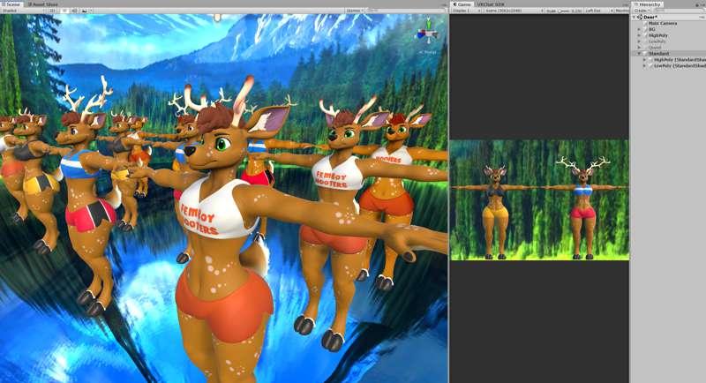
Task: Open the Left Eye dropdown in Game view
Action: (598, 11)
